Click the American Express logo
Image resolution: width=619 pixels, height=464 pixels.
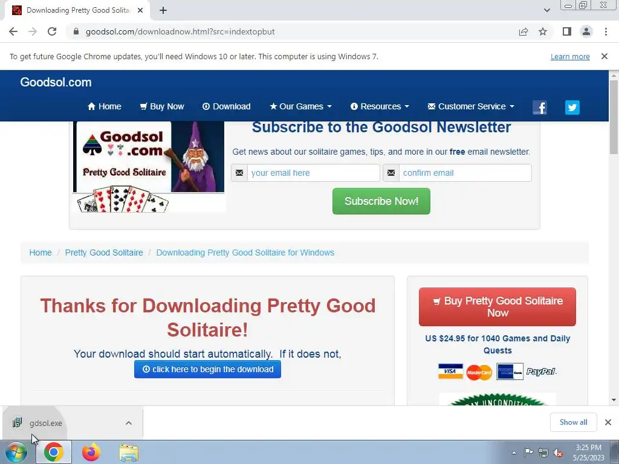(510, 372)
